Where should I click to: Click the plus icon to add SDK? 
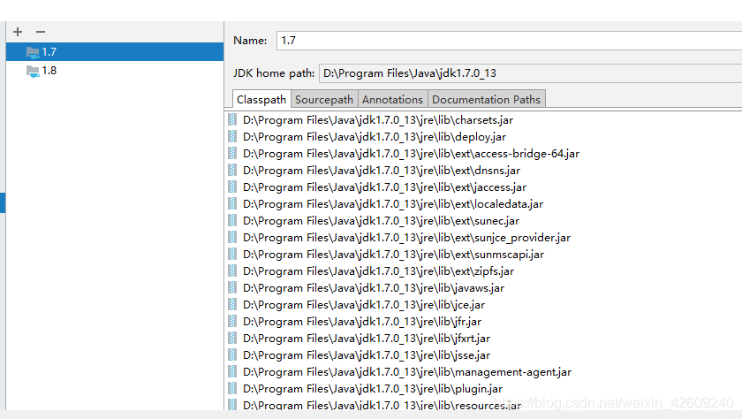[18, 32]
